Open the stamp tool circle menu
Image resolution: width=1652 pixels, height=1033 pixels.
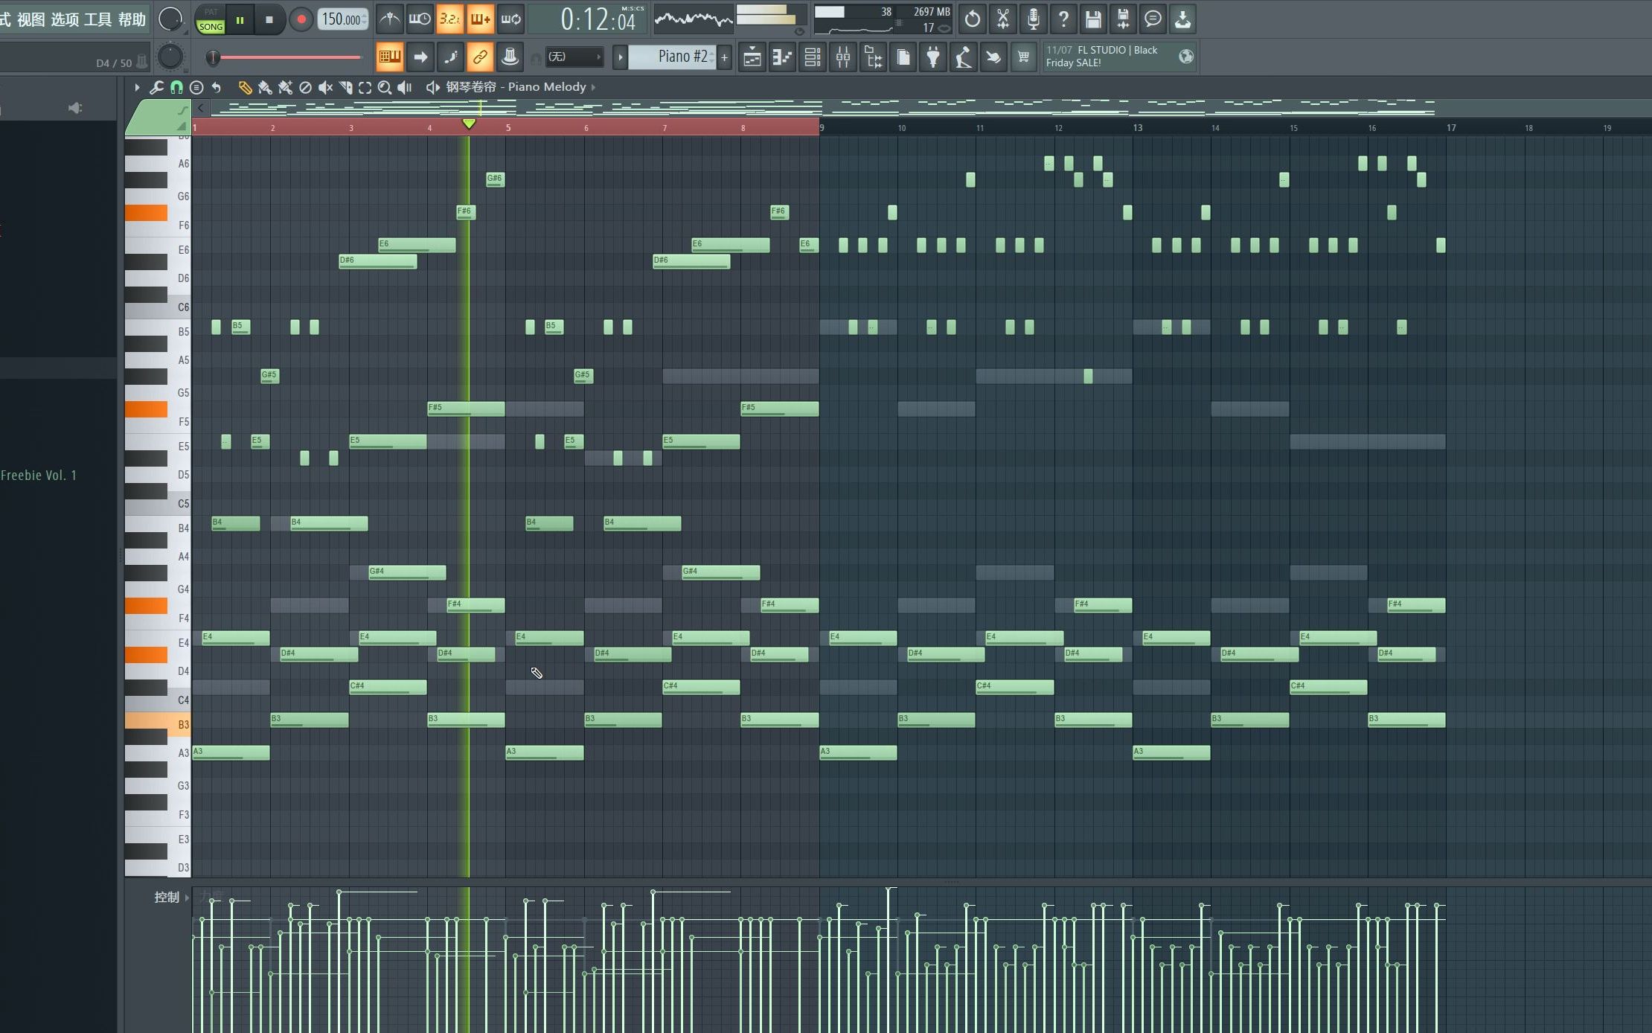coord(196,87)
